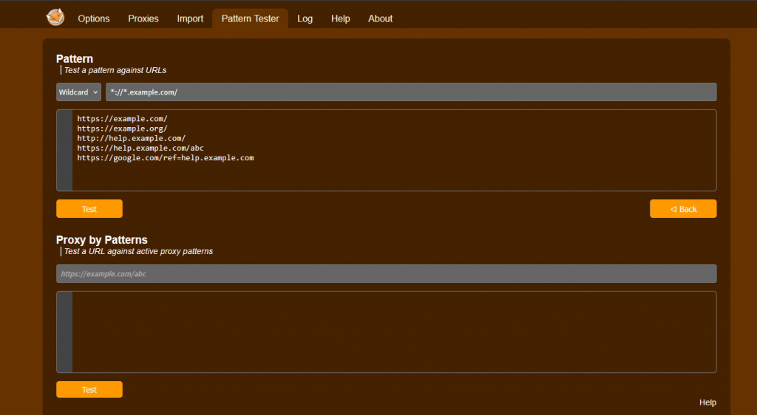The width and height of the screenshot is (757, 415).
Task: Open the Import tab
Action: pyautogui.click(x=190, y=18)
